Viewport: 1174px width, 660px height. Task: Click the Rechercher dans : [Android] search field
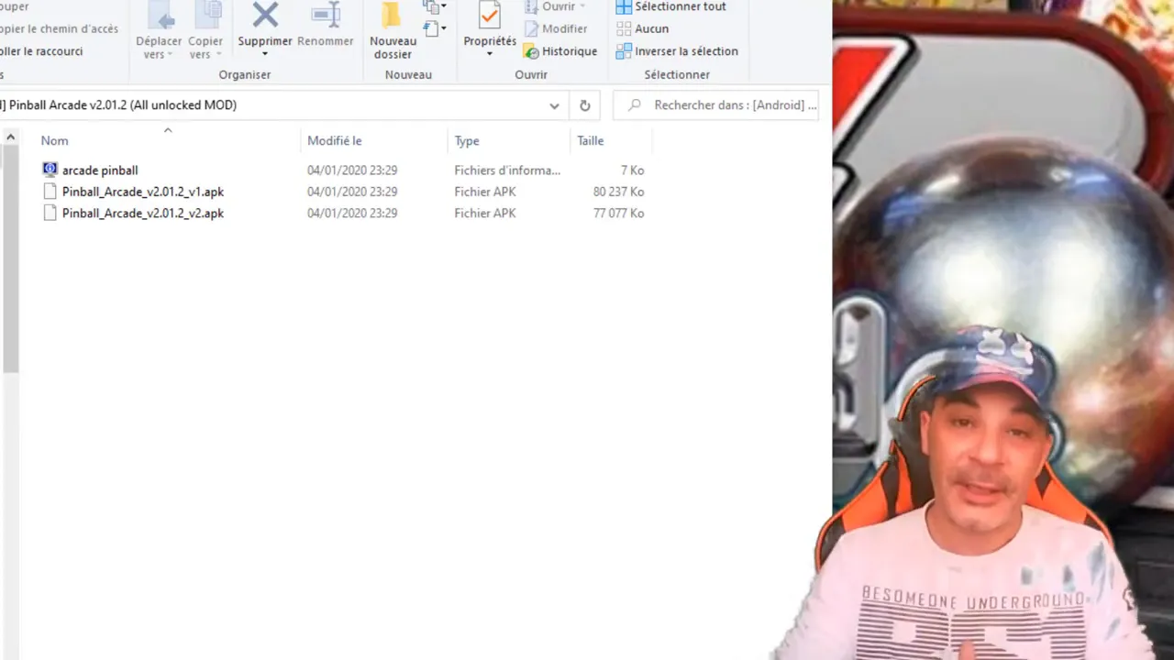coord(715,105)
